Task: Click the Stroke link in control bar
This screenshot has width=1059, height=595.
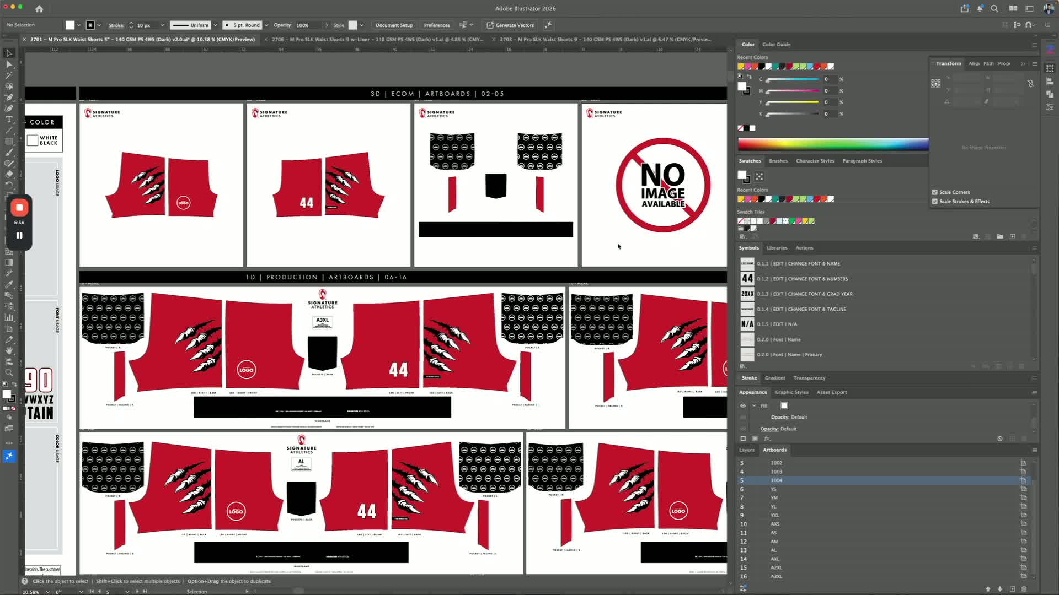Action: [x=116, y=25]
